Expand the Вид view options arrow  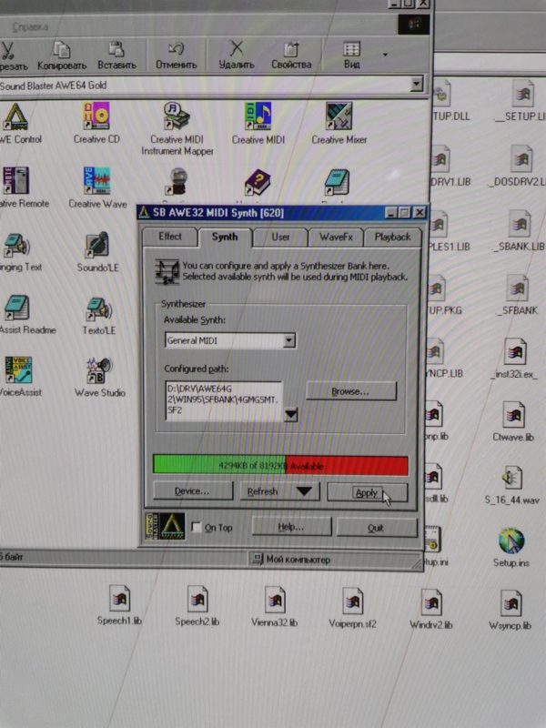[x=385, y=55]
